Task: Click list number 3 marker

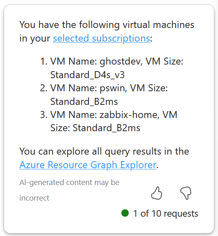Action: coord(44,115)
